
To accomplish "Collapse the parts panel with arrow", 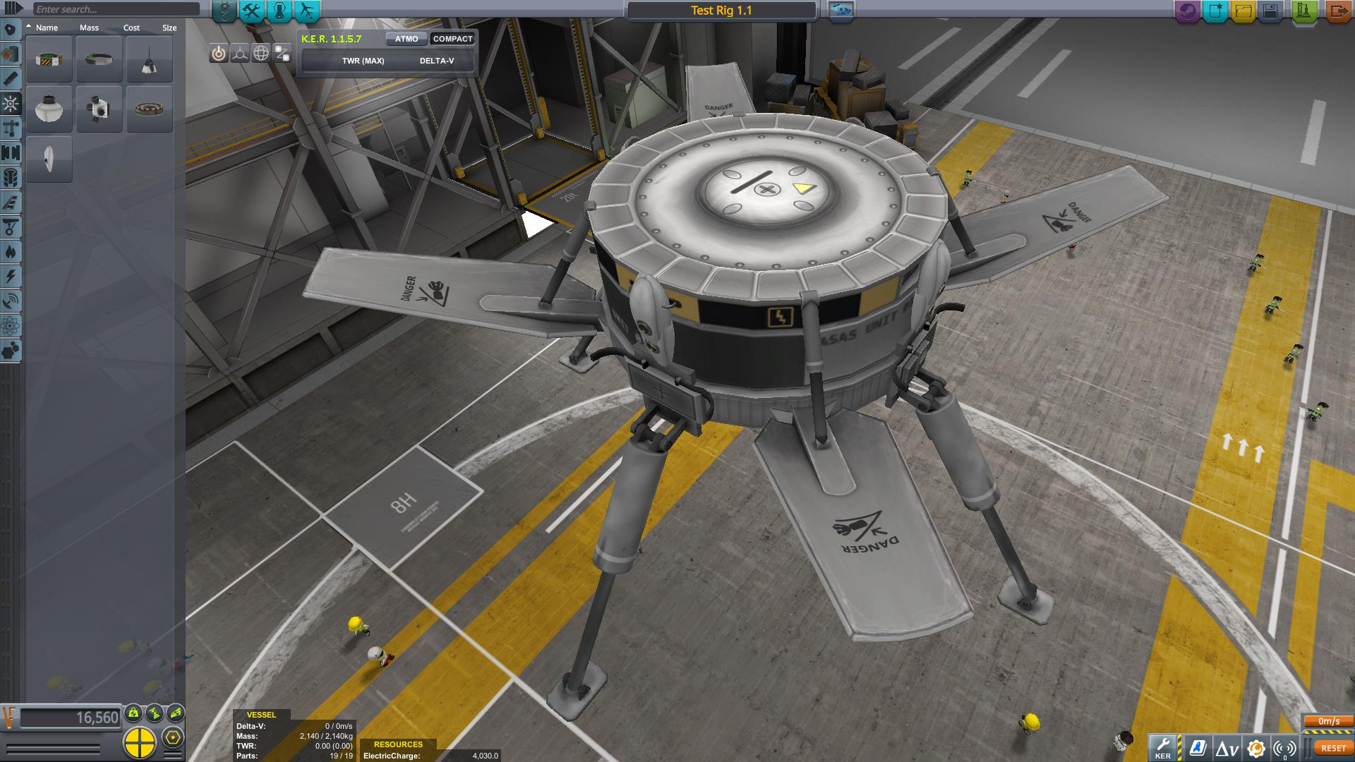I will point(13,9).
